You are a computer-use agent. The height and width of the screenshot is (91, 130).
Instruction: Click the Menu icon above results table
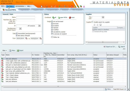10,51
